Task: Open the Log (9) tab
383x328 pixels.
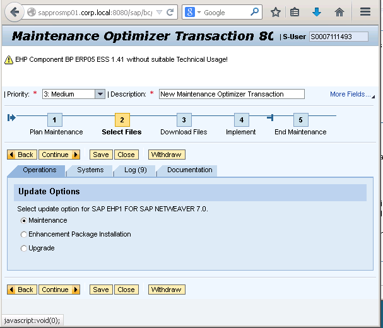Action: tap(135, 170)
